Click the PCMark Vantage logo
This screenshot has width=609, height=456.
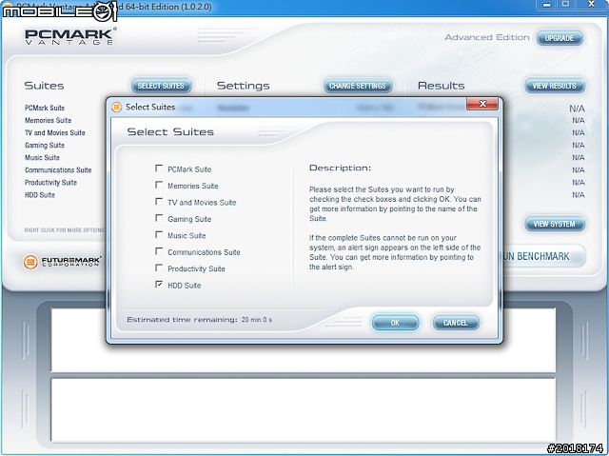(x=69, y=36)
